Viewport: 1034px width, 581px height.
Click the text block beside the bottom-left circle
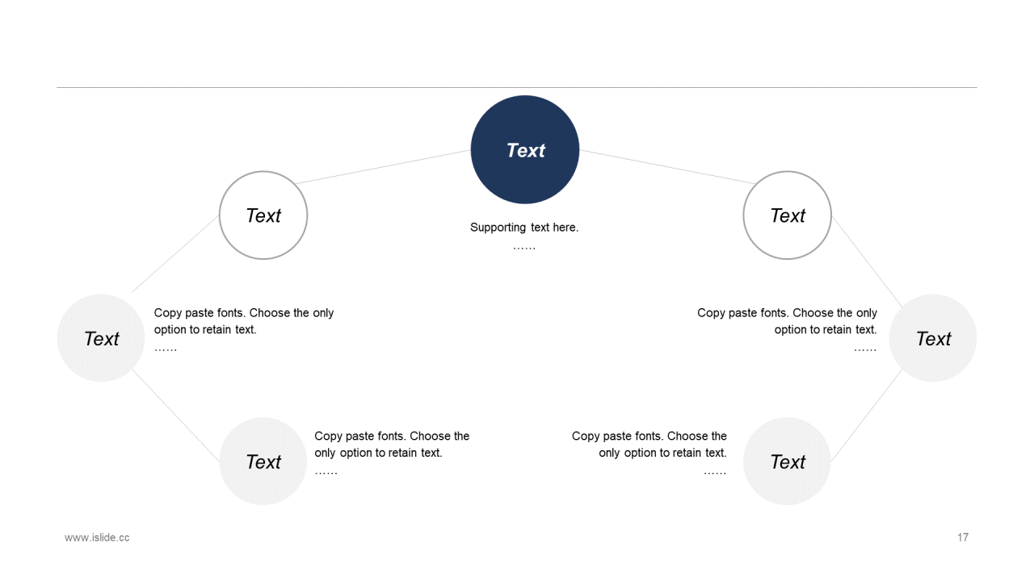pyautogui.click(x=392, y=445)
